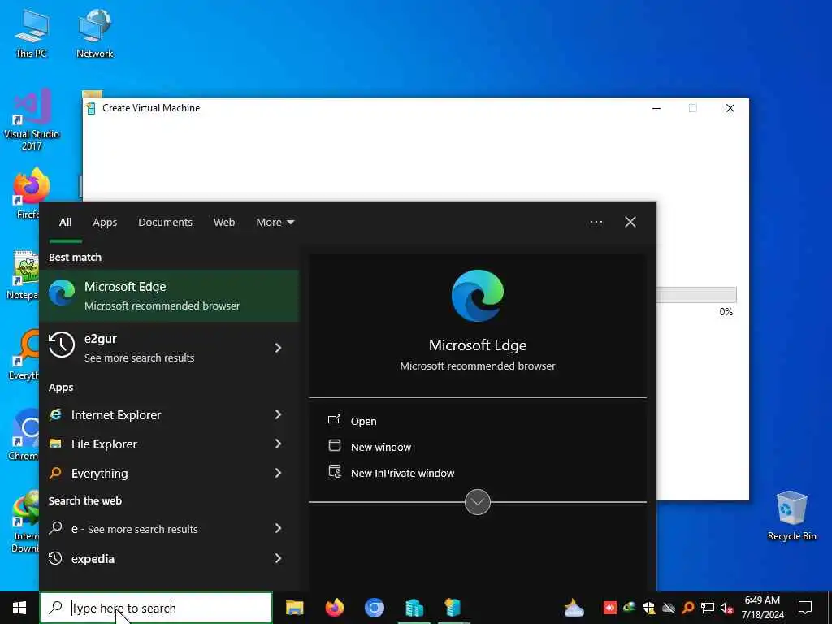The width and height of the screenshot is (832, 624).
Task: Click the Create Virtual Machine taskbar icon
Action: (x=453, y=608)
